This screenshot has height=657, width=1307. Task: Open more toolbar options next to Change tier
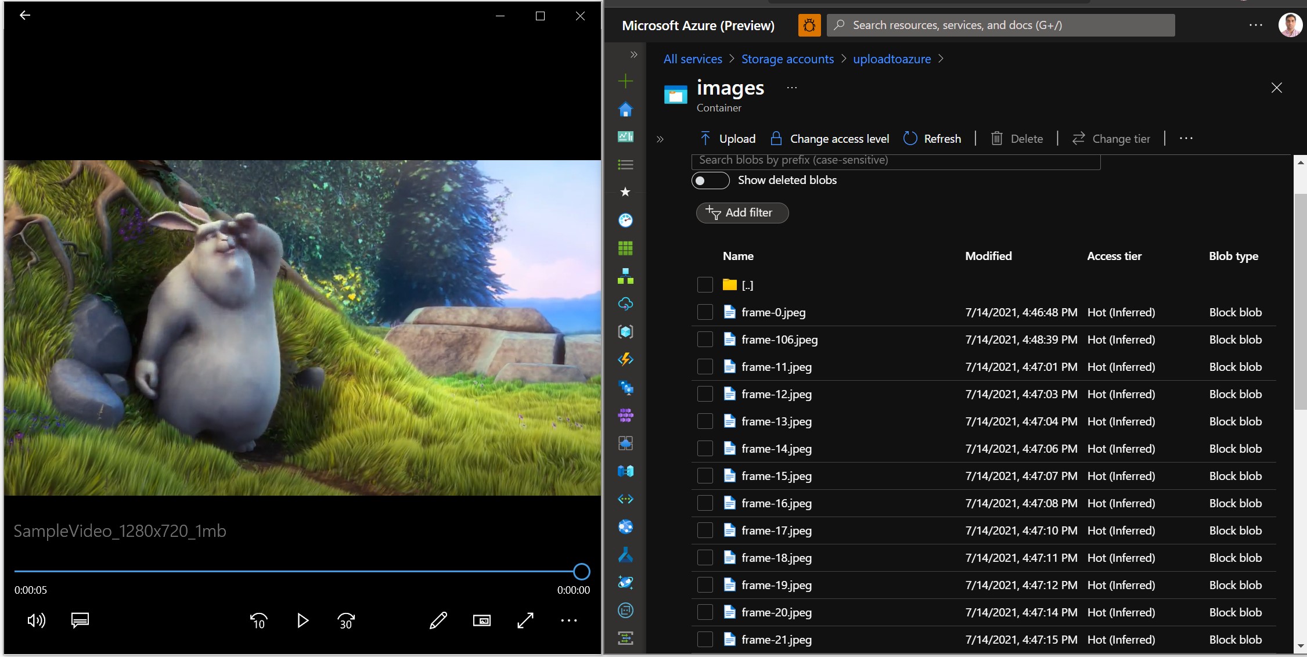coord(1186,138)
